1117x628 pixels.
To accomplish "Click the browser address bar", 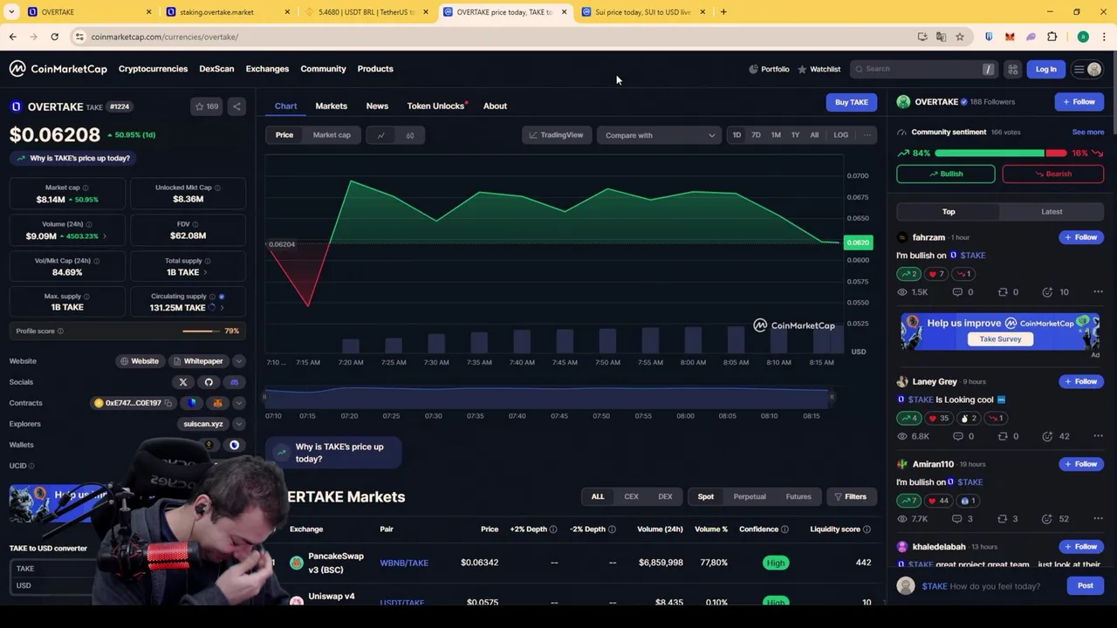I will point(489,37).
